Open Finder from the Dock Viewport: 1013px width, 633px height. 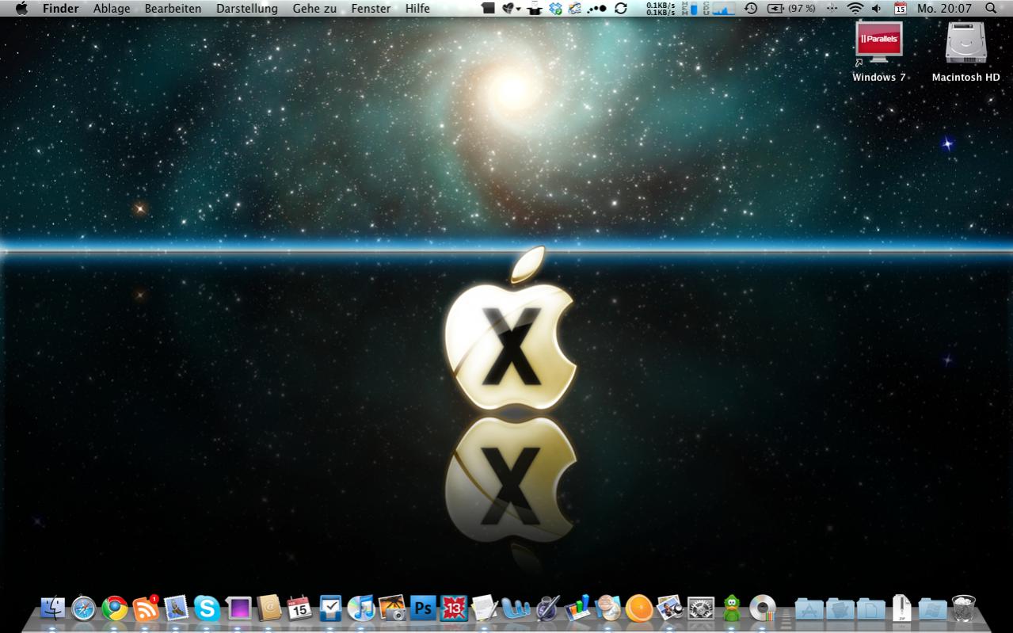click(x=53, y=608)
